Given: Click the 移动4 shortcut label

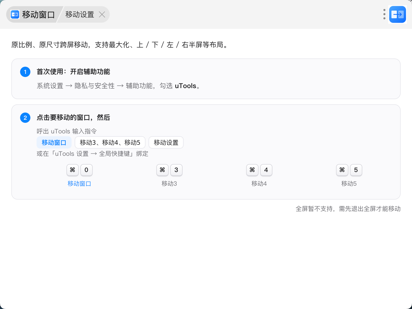Looking at the screenshot, I should coord(259,184).
